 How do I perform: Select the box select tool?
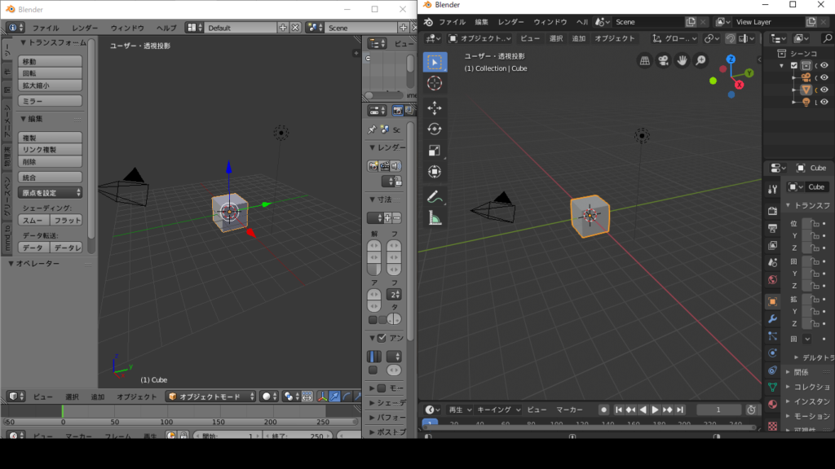coord(435,62)
